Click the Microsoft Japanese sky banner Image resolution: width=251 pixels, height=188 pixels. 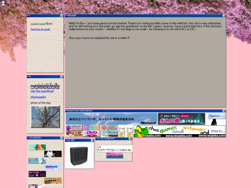112,119
